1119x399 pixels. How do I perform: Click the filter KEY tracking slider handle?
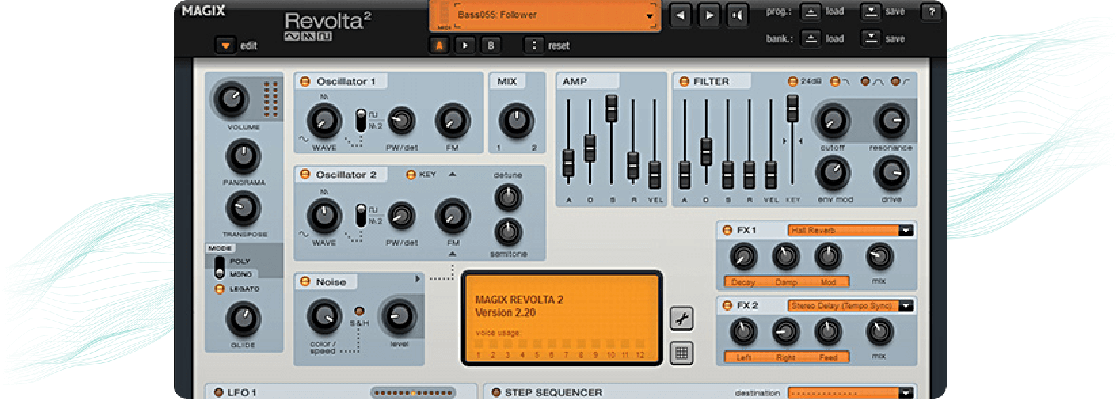click(792, 109)
